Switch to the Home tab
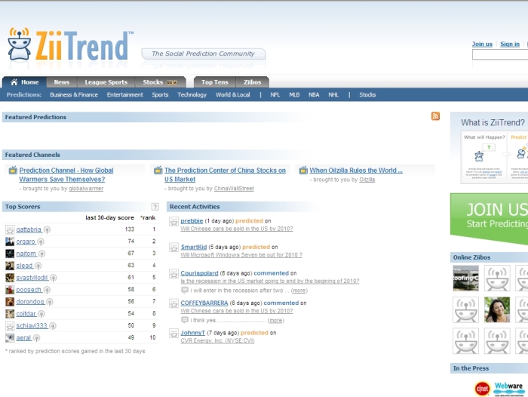 tap(24, 82)
